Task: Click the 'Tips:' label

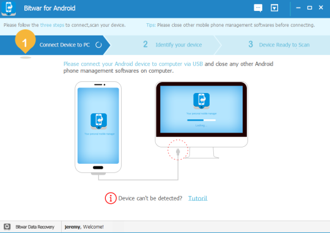Action: coord(151,25)
